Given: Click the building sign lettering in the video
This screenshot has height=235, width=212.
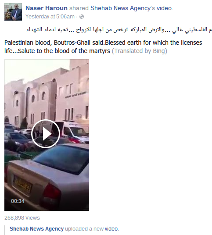Looking at the screenshot, I should point(76,95).
